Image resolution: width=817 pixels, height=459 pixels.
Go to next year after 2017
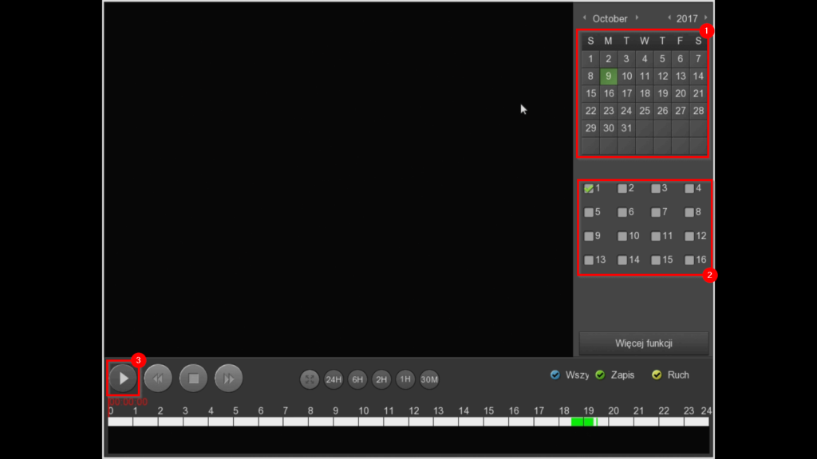click(x=705, y=18)
